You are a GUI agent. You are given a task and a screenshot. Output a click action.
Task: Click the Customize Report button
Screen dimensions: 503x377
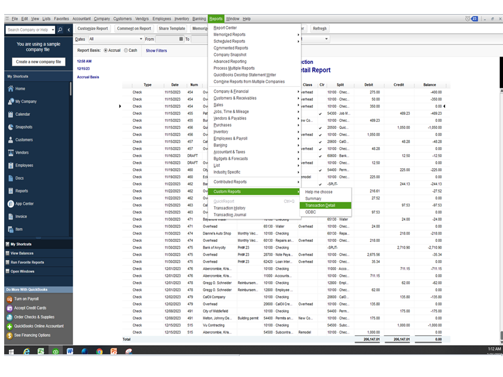(92, 28)
